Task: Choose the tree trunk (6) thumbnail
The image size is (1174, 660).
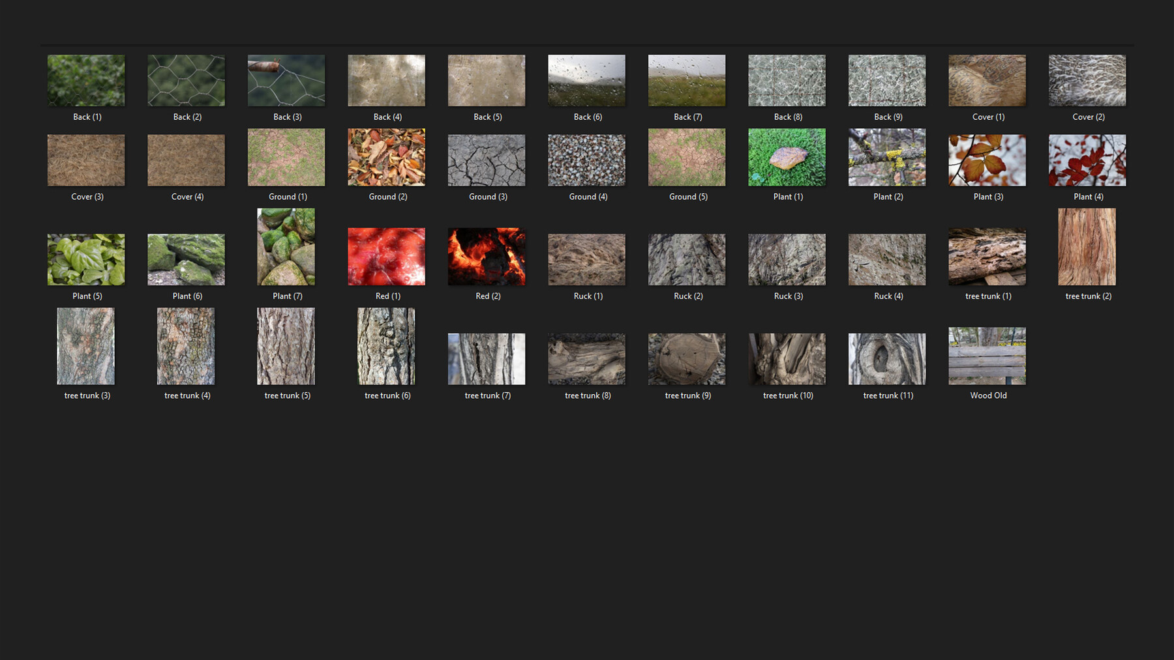Action: (387, 346)
